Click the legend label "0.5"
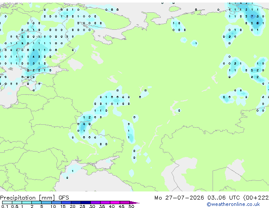 click(15, 206)
